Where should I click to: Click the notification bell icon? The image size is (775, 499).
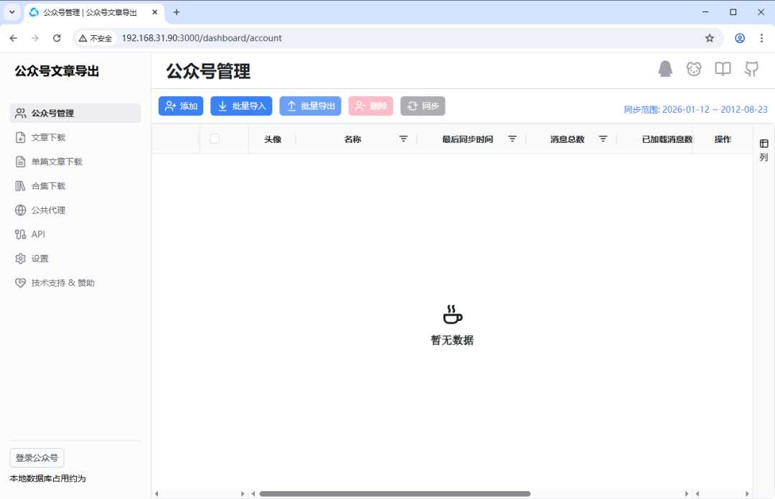pyautogui.click(x=665, y=68)
